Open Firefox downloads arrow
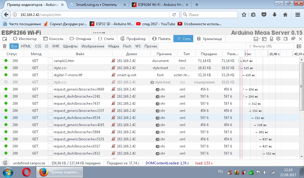304x178 pixels. [x=275, y=15]
